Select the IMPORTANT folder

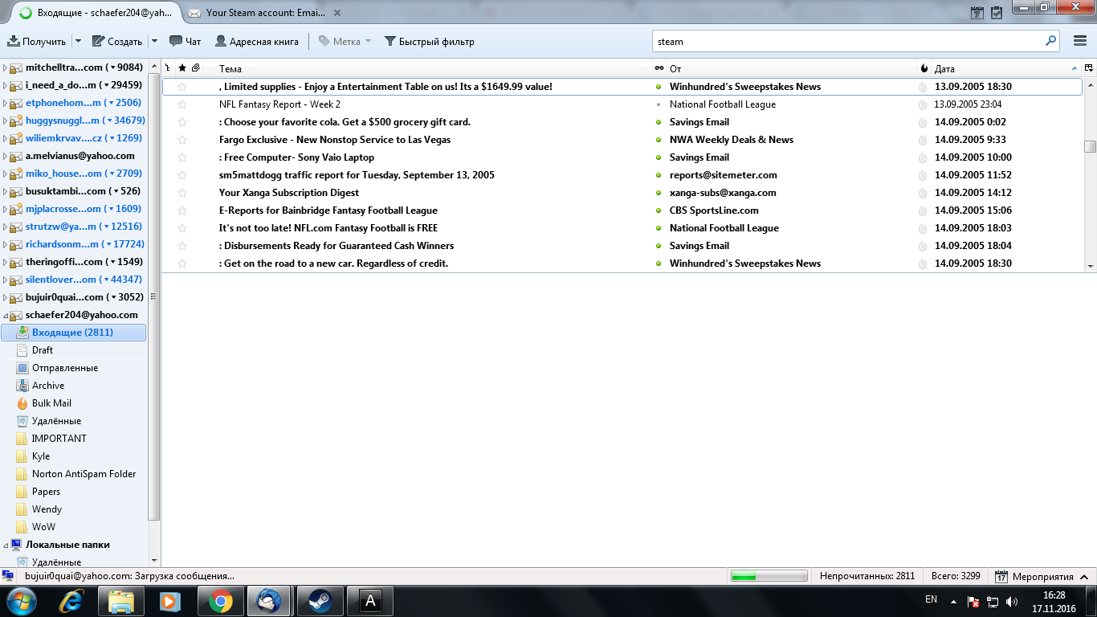pos(51,439)
